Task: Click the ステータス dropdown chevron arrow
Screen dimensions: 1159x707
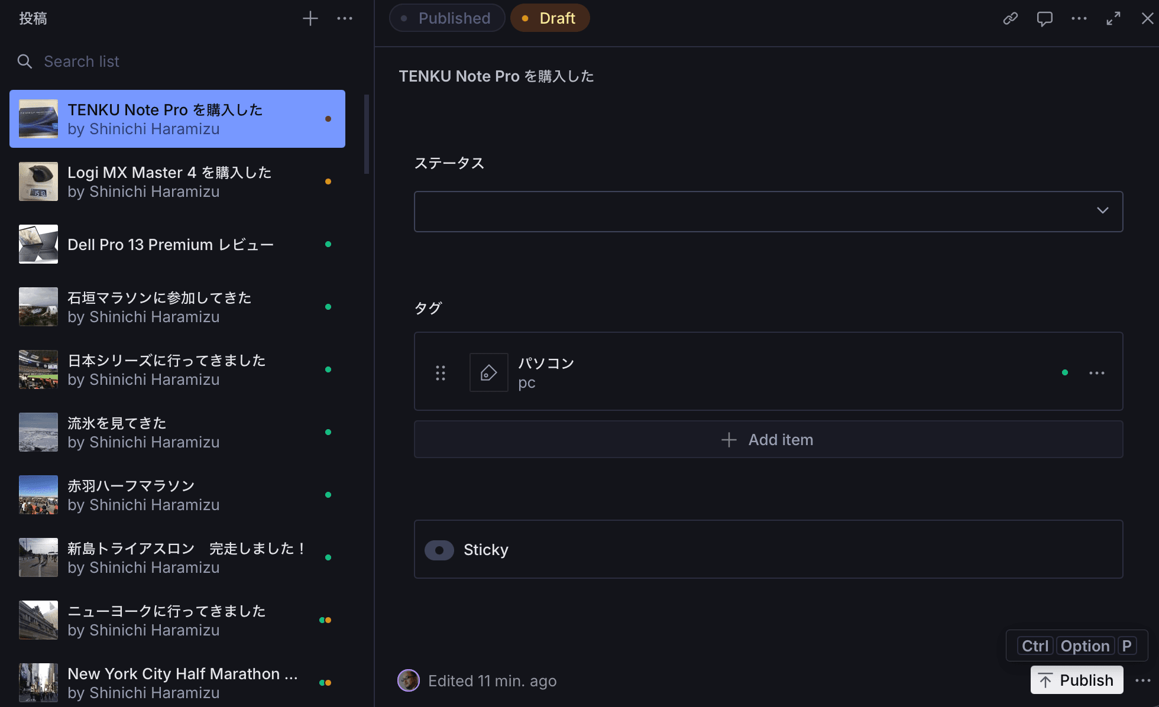Action: coord(1103,210)
